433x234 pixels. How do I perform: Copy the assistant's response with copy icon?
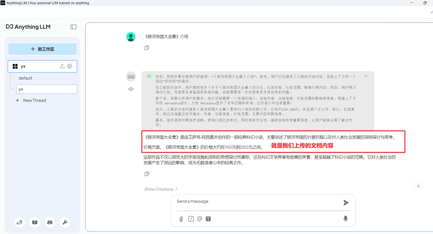point(146,174)
